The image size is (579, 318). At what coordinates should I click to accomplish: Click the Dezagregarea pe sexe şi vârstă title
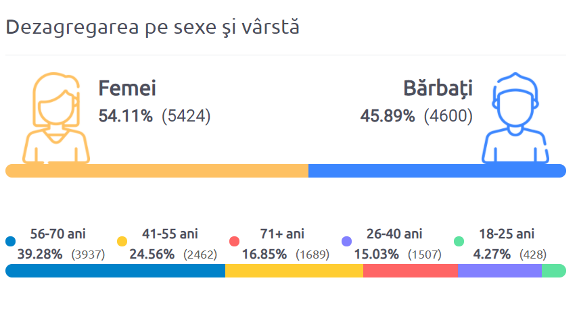click(152, 27)
